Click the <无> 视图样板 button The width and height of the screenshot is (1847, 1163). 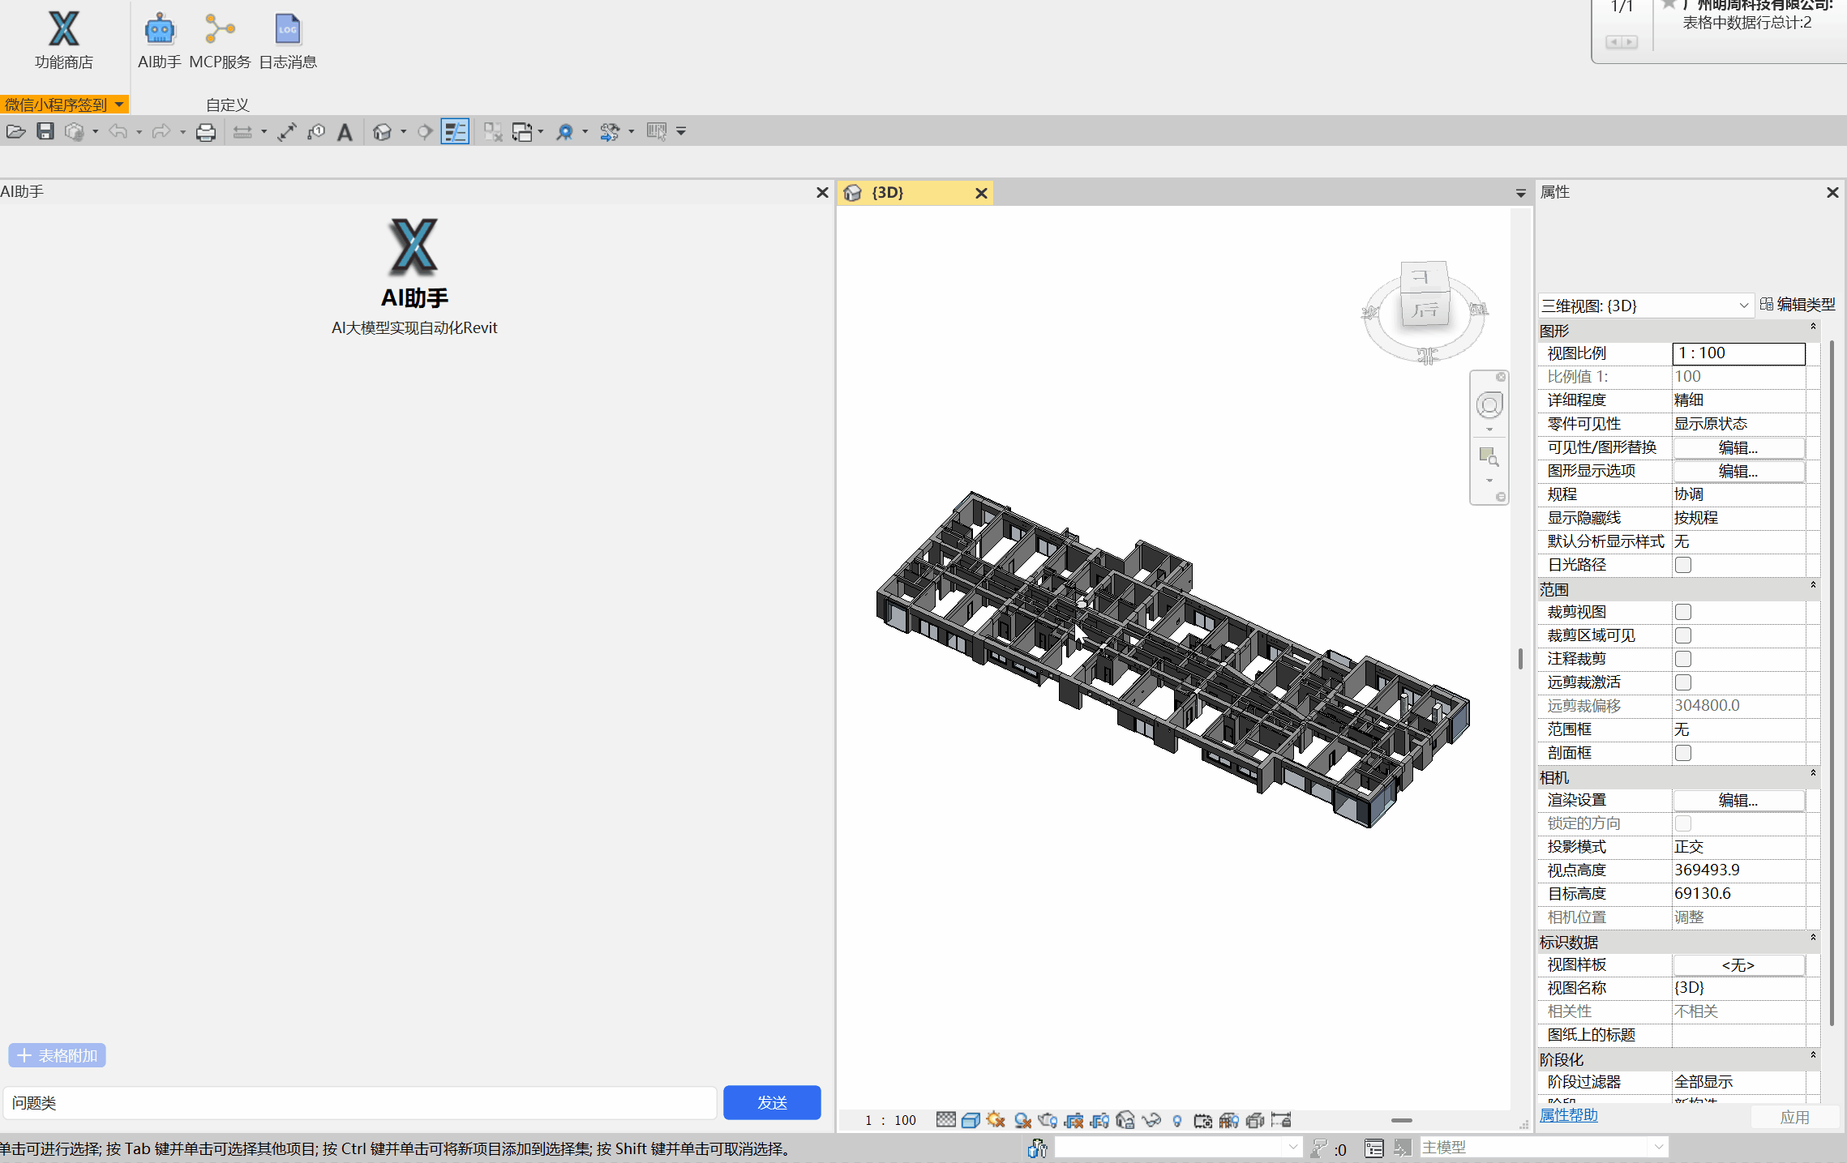tap(1738, 964)
